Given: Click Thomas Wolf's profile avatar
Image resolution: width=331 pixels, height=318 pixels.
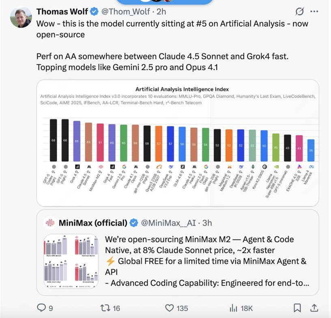Looking at the screenshot, I should click(x=21, y=17).
